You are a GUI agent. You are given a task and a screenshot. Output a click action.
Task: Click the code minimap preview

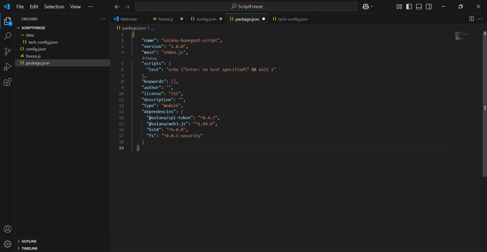point(462,36)
